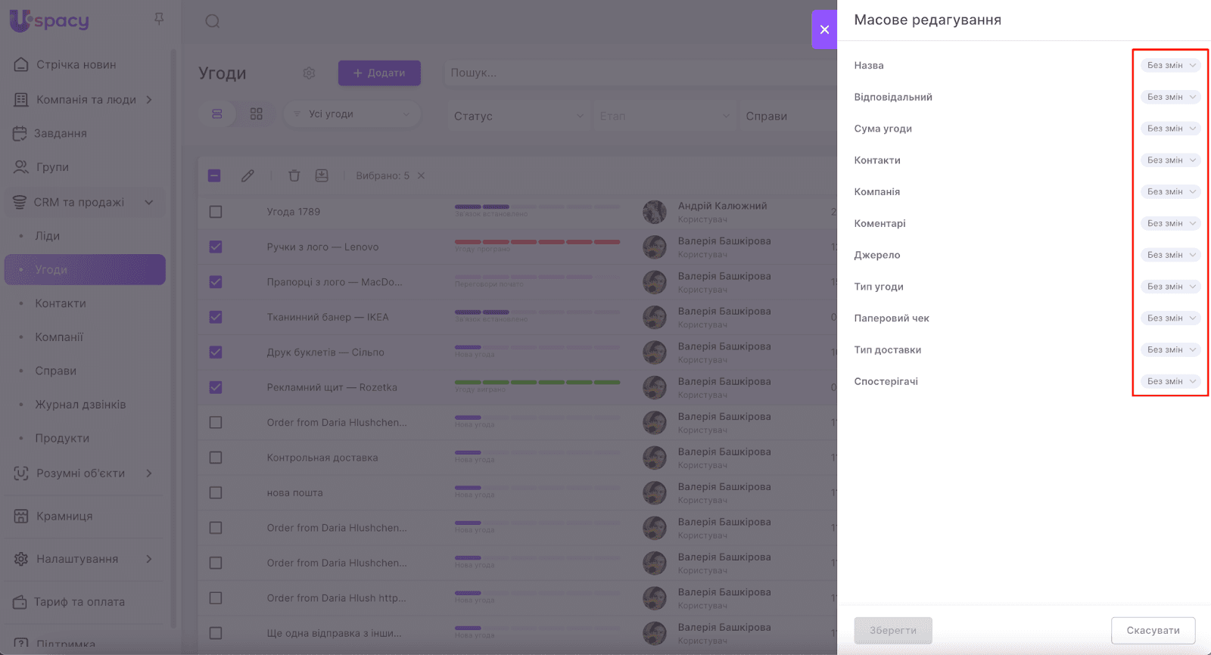Click the pin sidebar icon
Screen dimensions: 1211x655
tap(159, 19)
